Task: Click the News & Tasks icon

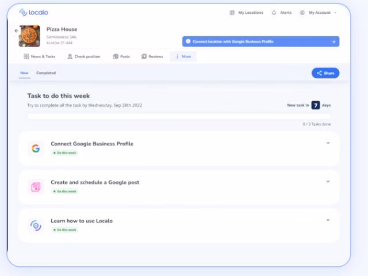Action: pyautogui.click(x=26, y=56)
